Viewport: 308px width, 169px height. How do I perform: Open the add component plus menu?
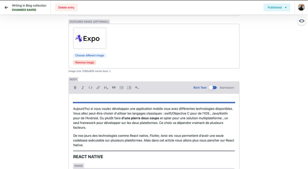(137, 88)
